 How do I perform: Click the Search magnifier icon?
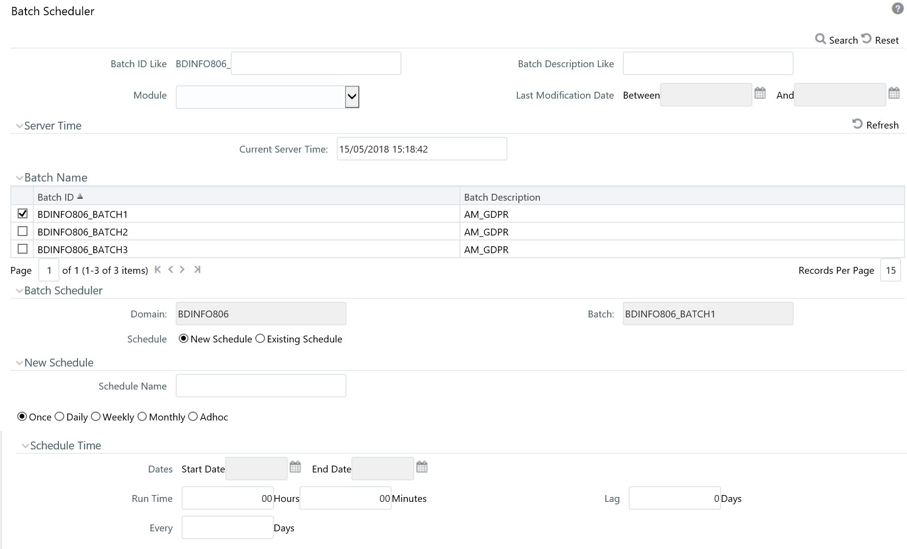coord(820,39)
